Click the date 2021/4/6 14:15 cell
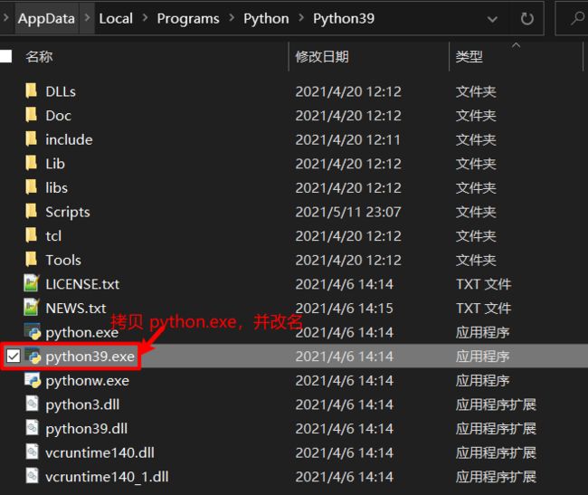The width and height of the screenshot is (588, 495). 345,309
